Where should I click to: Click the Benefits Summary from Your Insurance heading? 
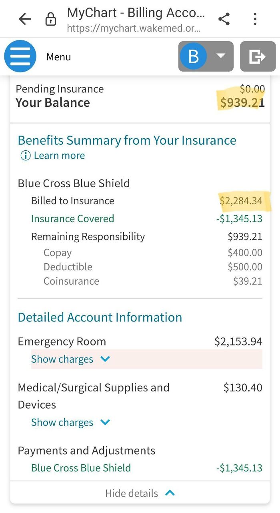(127, 140)
